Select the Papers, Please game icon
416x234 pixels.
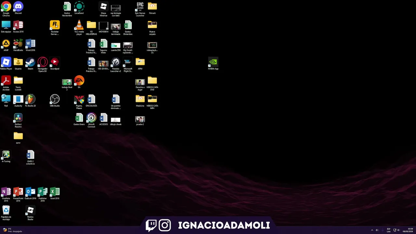click(x=79, y=99)
